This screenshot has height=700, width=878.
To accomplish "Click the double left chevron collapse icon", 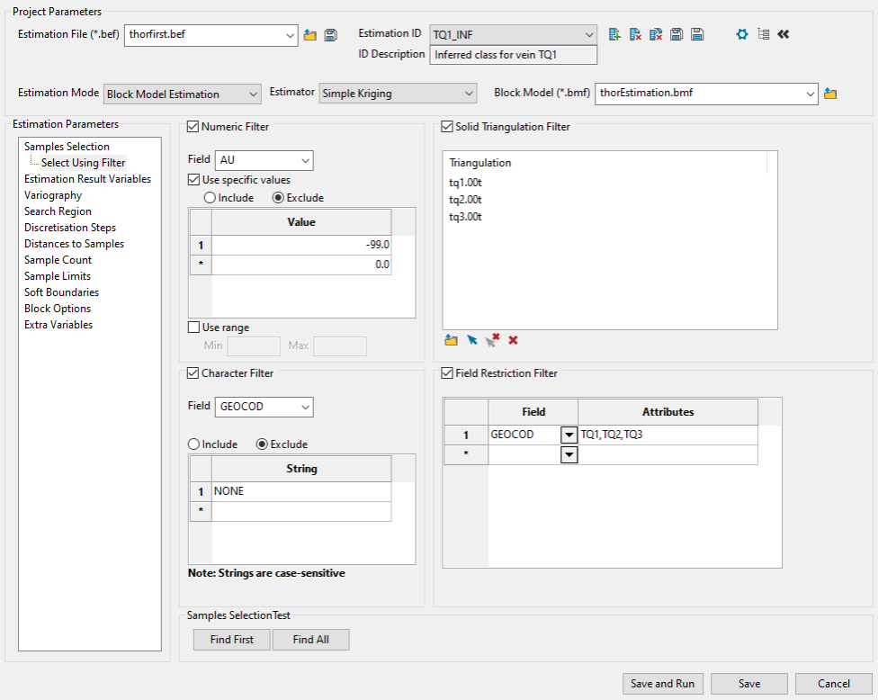I will (784, 34).
